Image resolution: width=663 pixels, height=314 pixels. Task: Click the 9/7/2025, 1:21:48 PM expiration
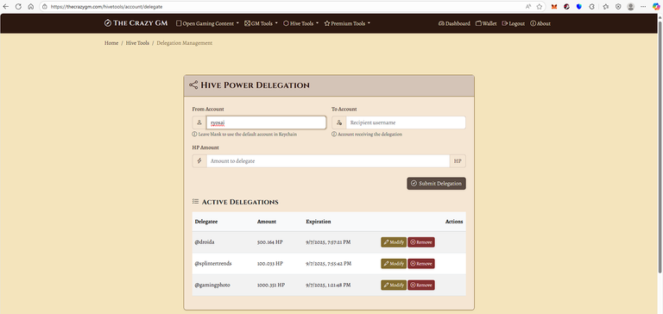(328, 286)
